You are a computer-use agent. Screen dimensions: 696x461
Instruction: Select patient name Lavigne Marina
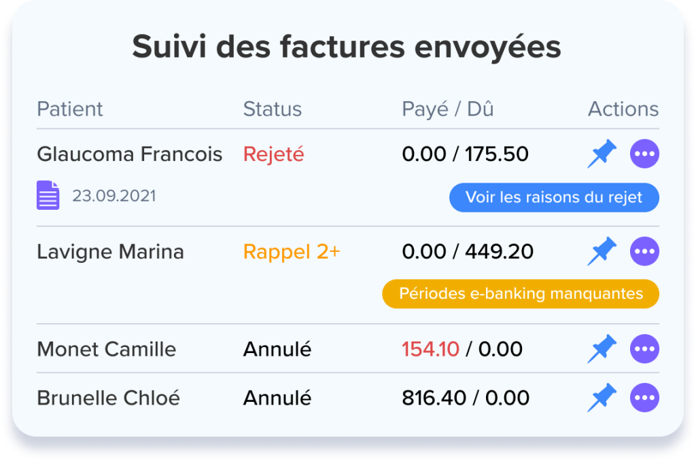pos(110,252)
